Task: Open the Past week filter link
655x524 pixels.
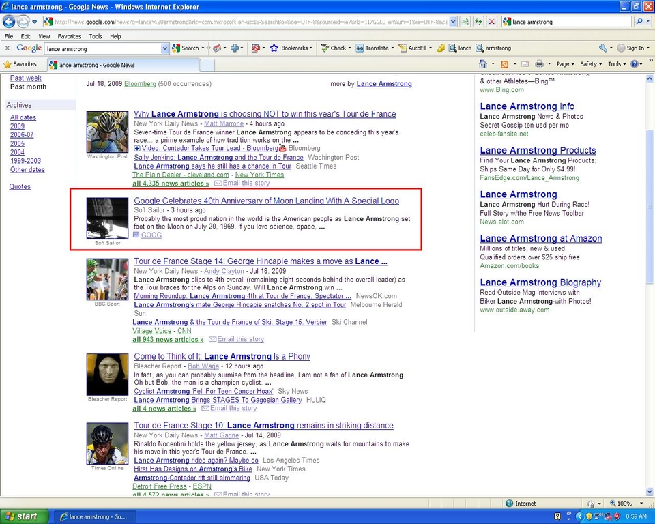Action: 25,78
